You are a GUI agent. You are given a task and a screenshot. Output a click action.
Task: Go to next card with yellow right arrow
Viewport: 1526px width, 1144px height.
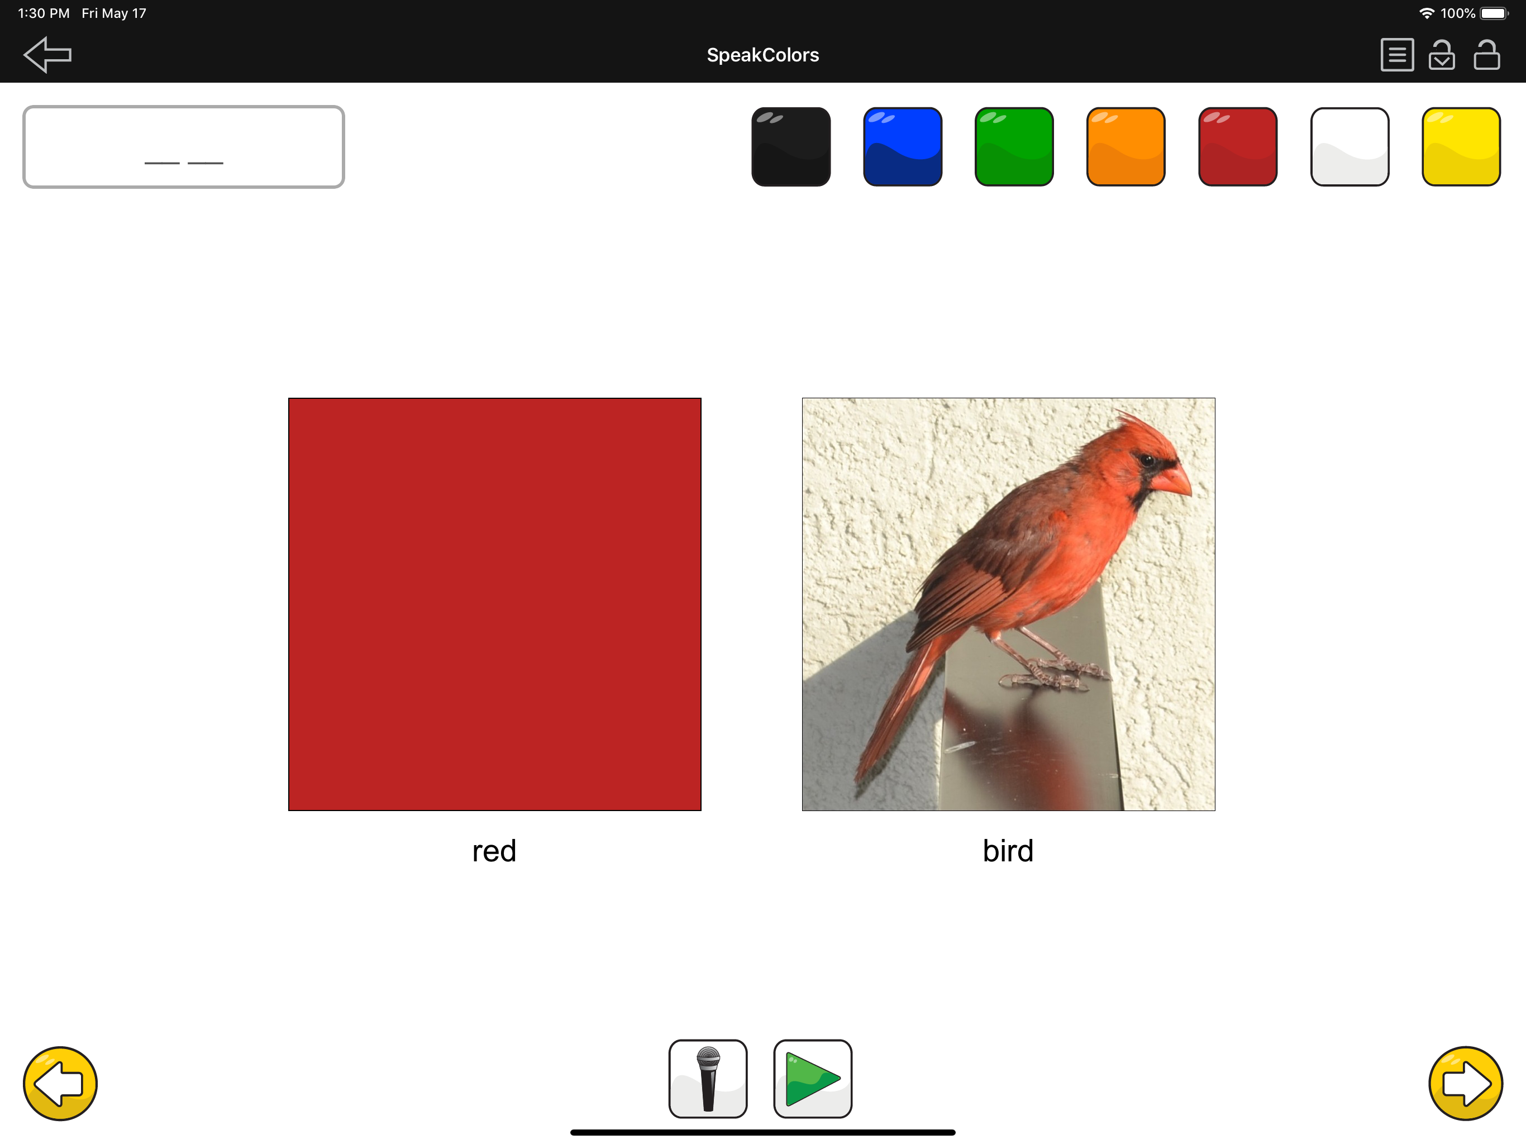(1465, 1083)
